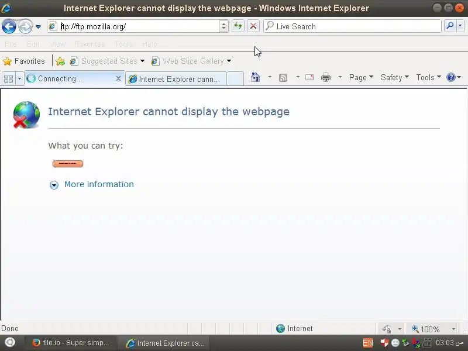Click the IE logo in title bar
Viewport: 468px width, 351px height.
tap(6, 8)
